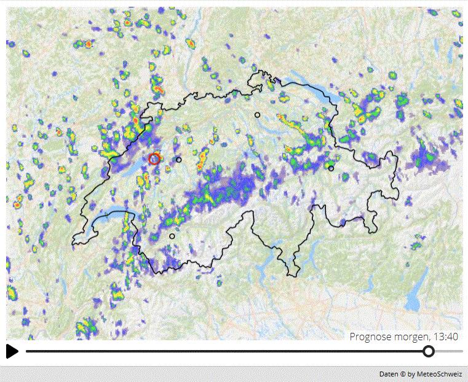Click the white marker in northern Switzerland
The image size is (468, 382).
[257, 115]
